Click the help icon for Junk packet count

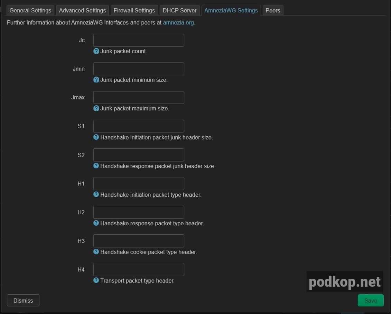[96, 51]
